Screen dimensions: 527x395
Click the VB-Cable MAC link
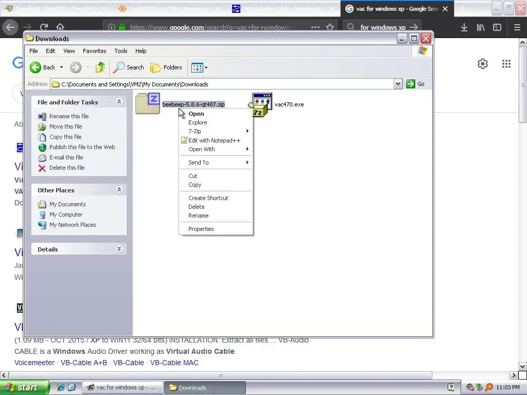tap(174, 363)
